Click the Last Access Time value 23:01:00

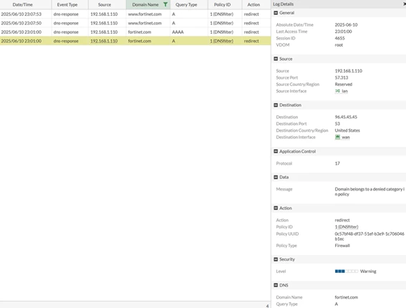point(343,32)
